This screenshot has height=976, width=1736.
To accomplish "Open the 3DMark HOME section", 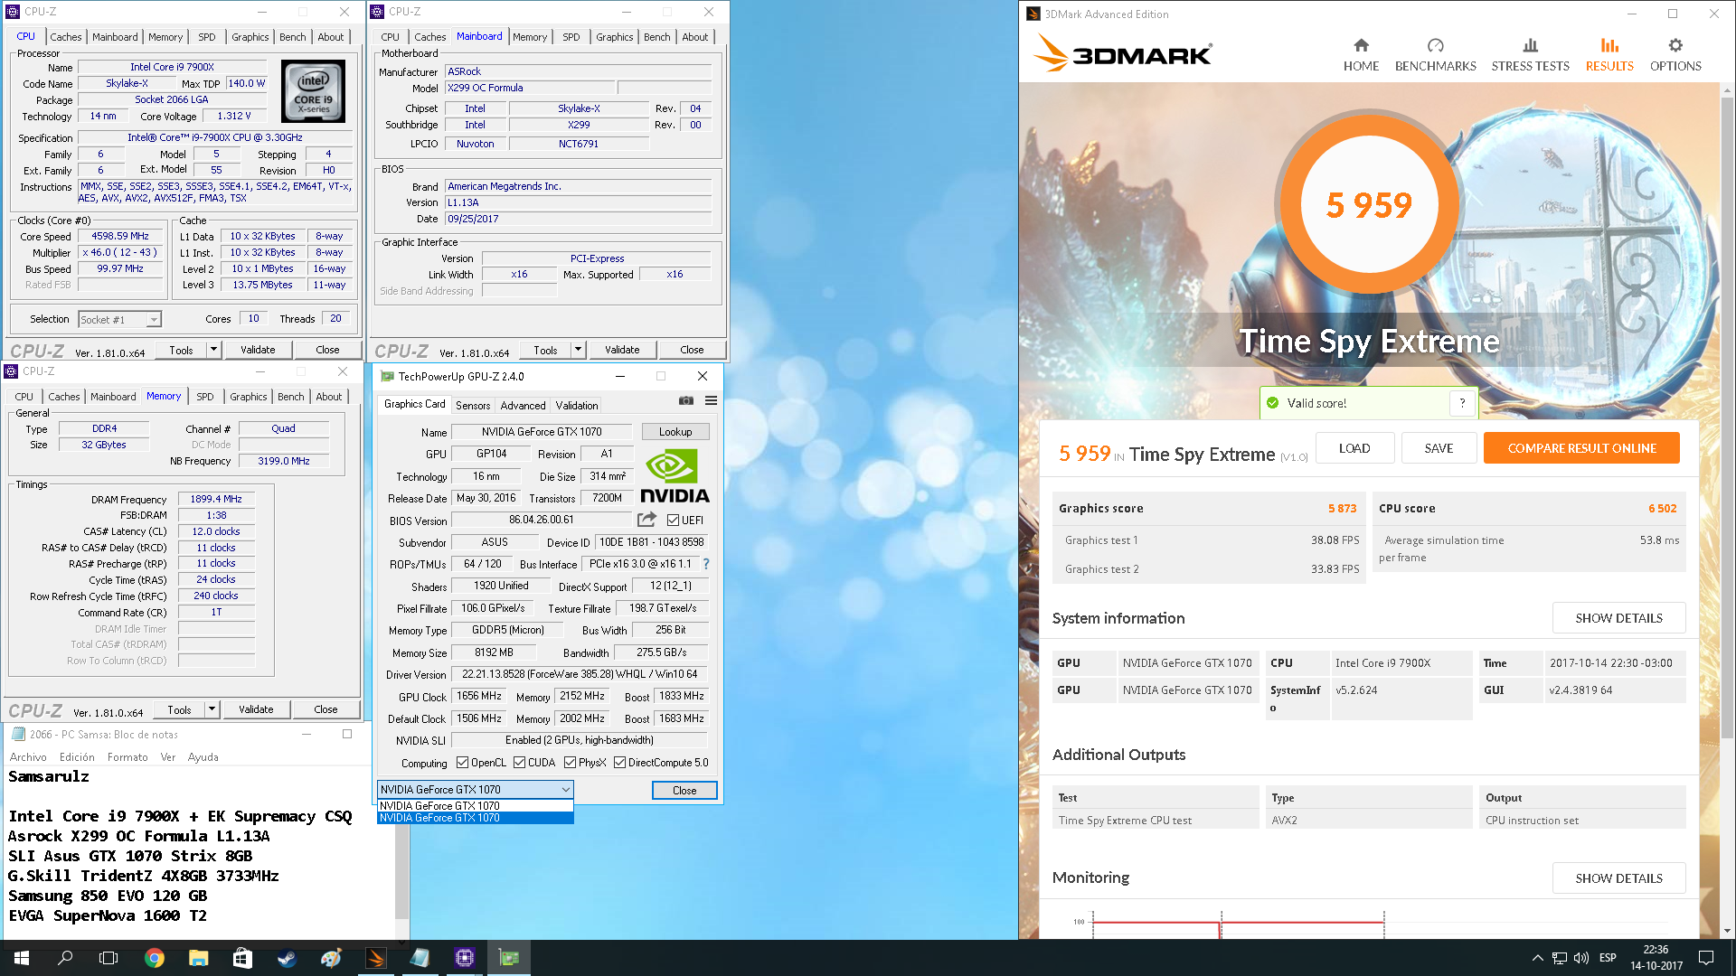I will [x=1361, y=55].
